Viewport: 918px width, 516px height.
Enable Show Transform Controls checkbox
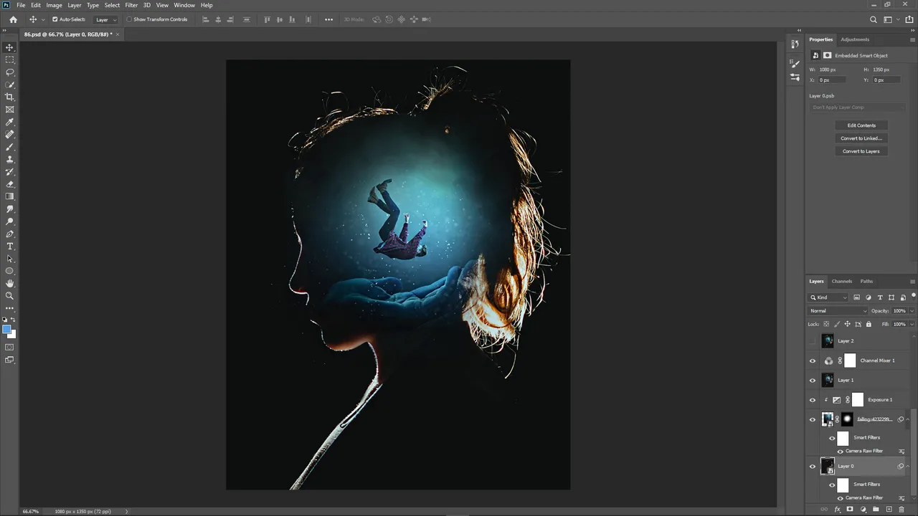(129, 19)
